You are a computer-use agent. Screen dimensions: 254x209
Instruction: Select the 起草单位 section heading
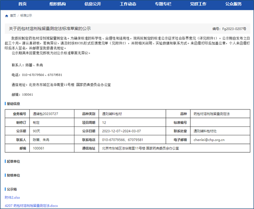click(13, 161)
